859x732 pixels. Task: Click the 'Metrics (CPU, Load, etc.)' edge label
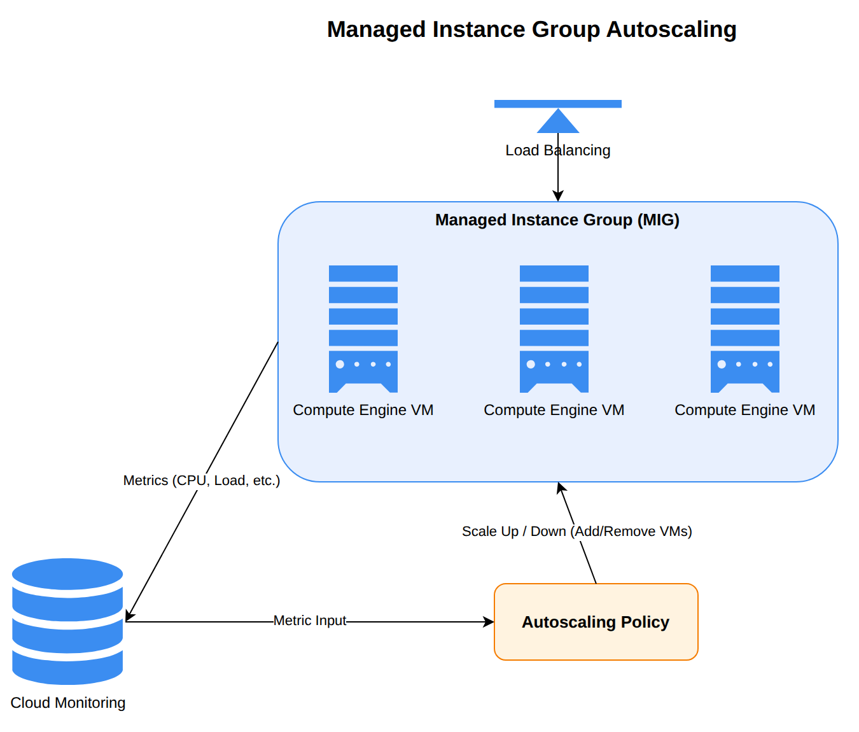pyautogui.click(x=202, y=481)
